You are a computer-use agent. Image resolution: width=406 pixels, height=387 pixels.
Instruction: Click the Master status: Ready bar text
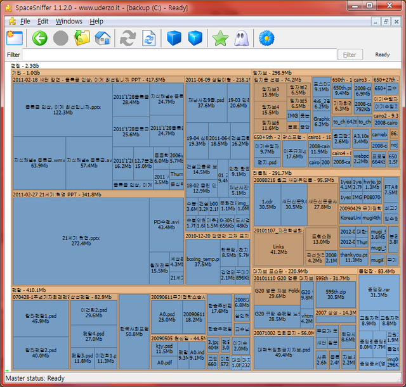click(35, 378)
